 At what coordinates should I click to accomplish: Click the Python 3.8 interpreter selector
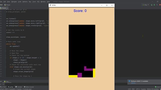click(x=153, y=89)
